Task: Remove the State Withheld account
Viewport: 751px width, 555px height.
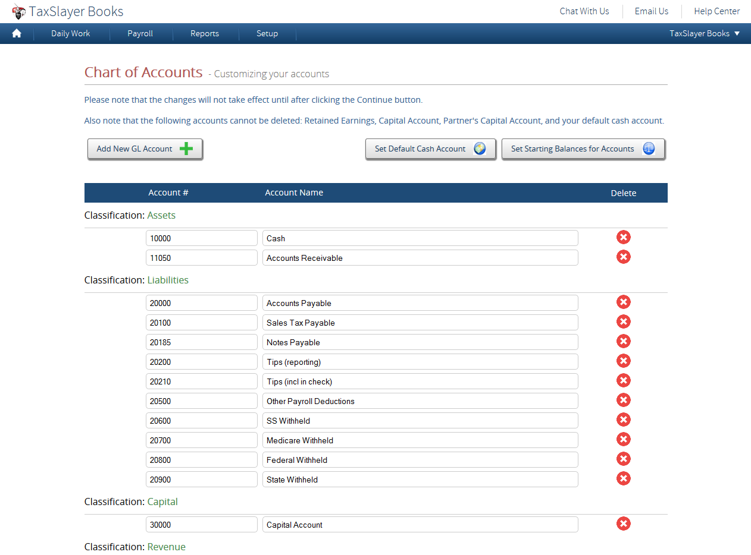Action: pos(623,479)
